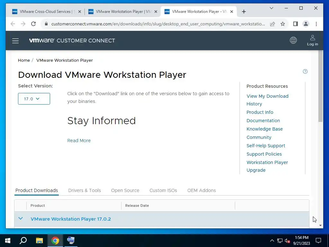The image size is (329, 247).
Task: Click the VMware Workstation Player breadcrumb
Action: [x=64, y=60]
